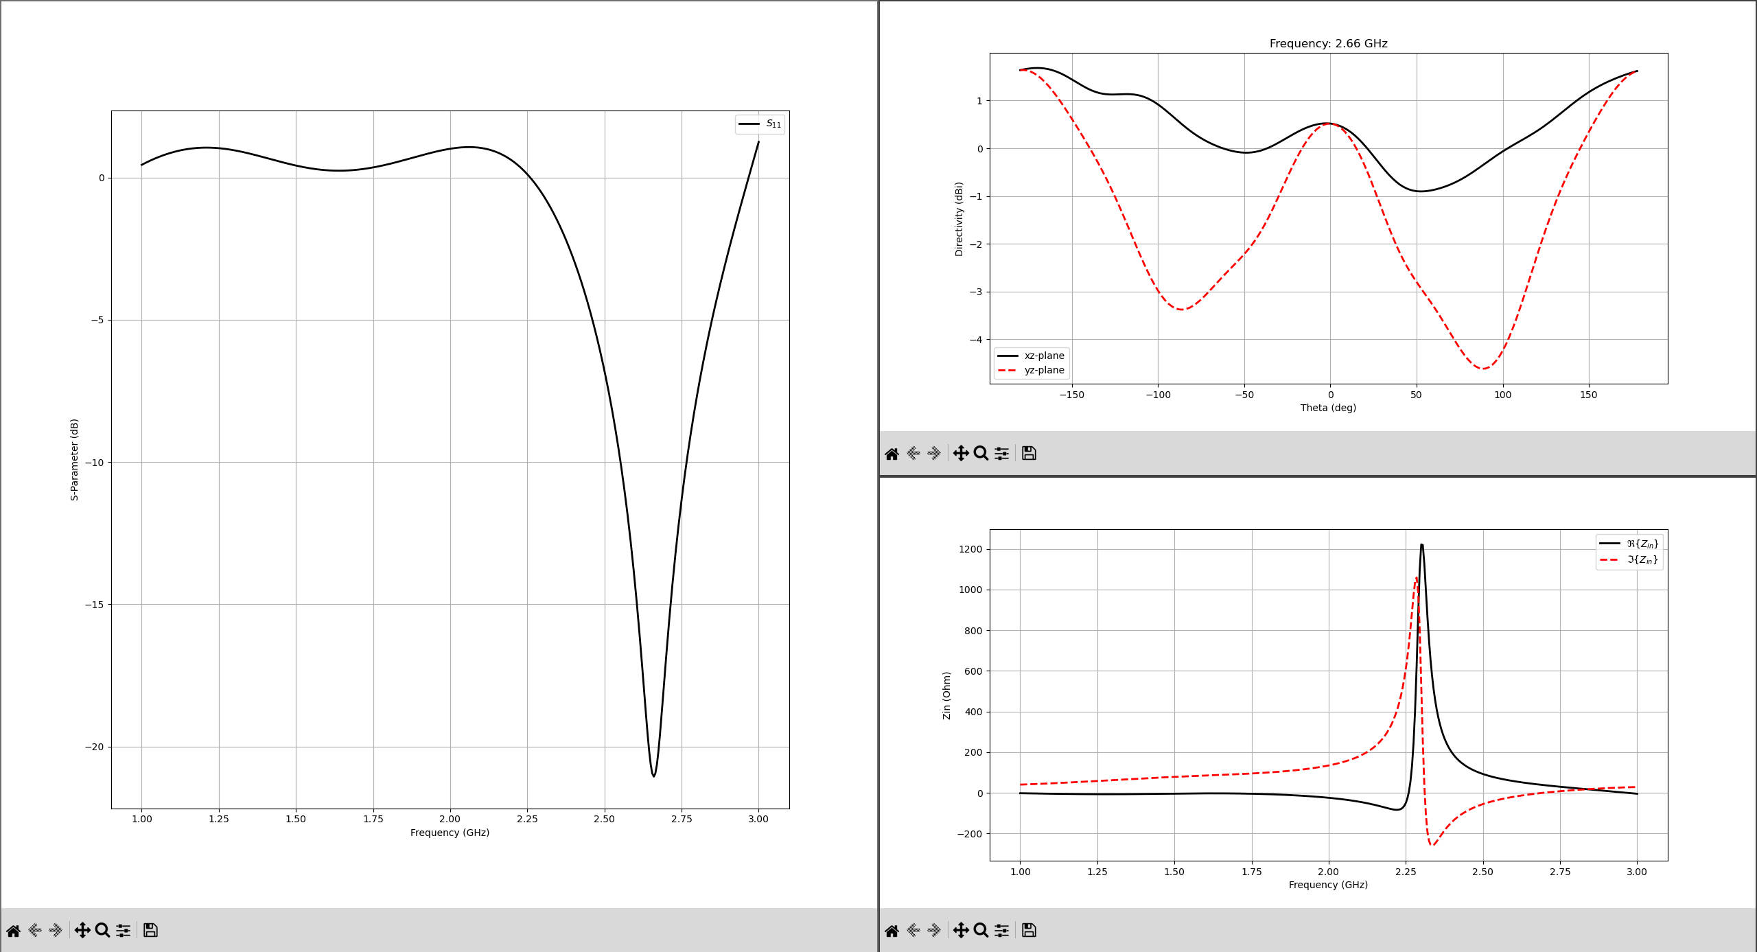Click the 'Theta (deg)' axis label

[1328, 408]
